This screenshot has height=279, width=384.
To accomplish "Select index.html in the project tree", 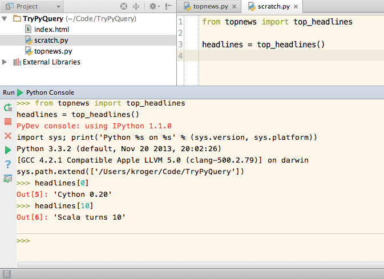I will (51, 30).
